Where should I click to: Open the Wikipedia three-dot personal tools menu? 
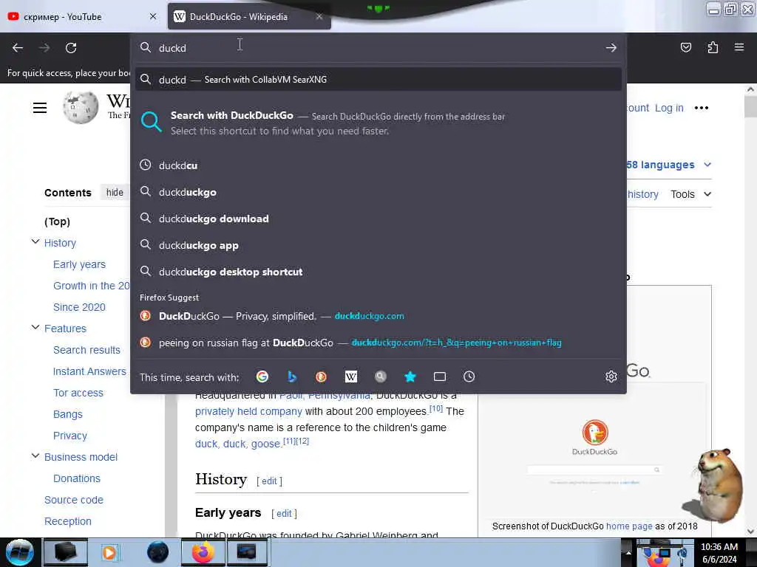pos(701,108)
